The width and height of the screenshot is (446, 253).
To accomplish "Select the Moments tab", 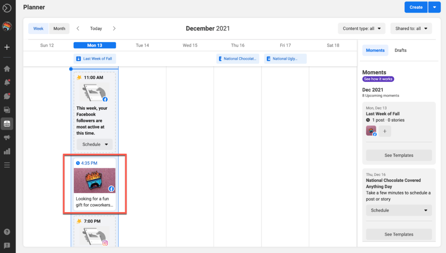I will [x=375, y=50].
